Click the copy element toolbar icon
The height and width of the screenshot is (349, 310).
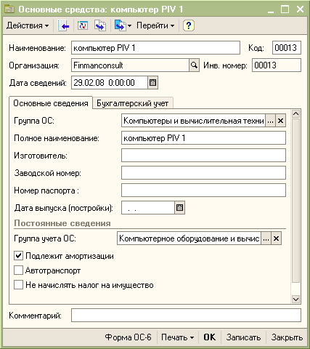pyautogui.click(x=100, y=25)
